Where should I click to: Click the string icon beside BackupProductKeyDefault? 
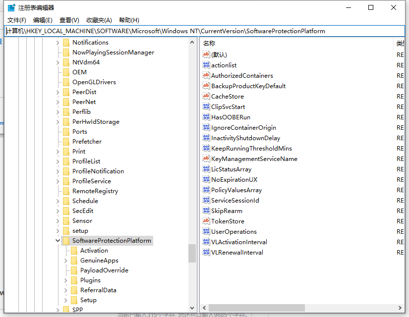click(206, 86)
